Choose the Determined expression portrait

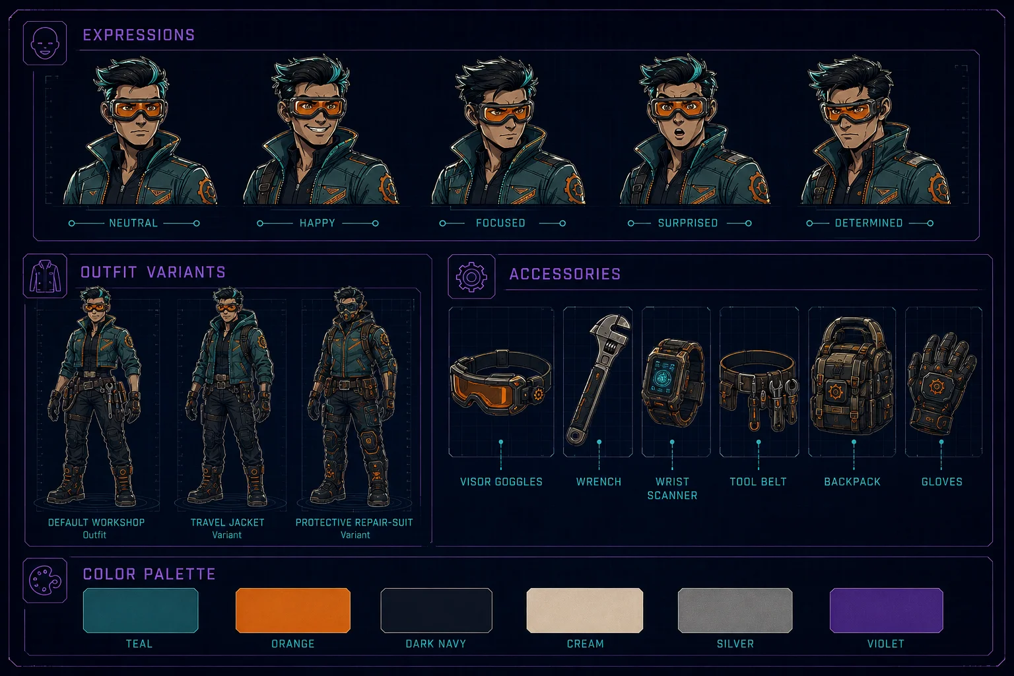[x=876, y=131]
